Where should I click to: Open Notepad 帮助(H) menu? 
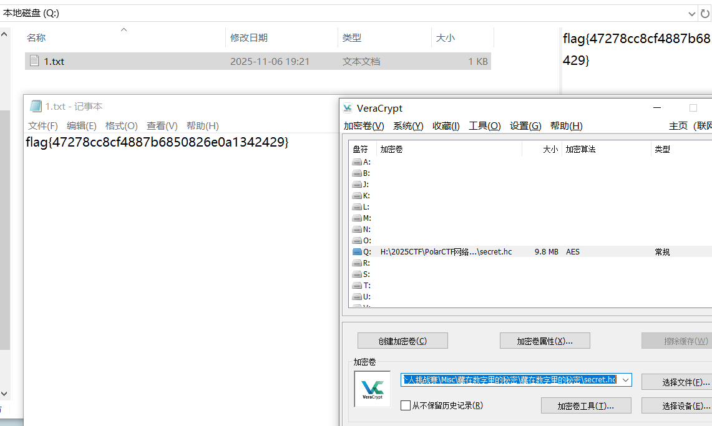tap(203, 125)
